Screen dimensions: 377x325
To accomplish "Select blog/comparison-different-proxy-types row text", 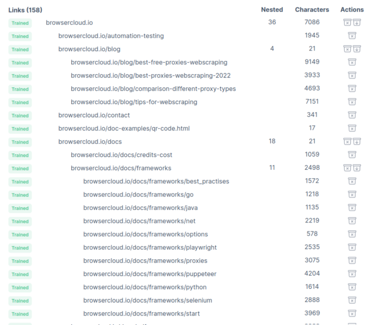I will [x=153, y=89].
